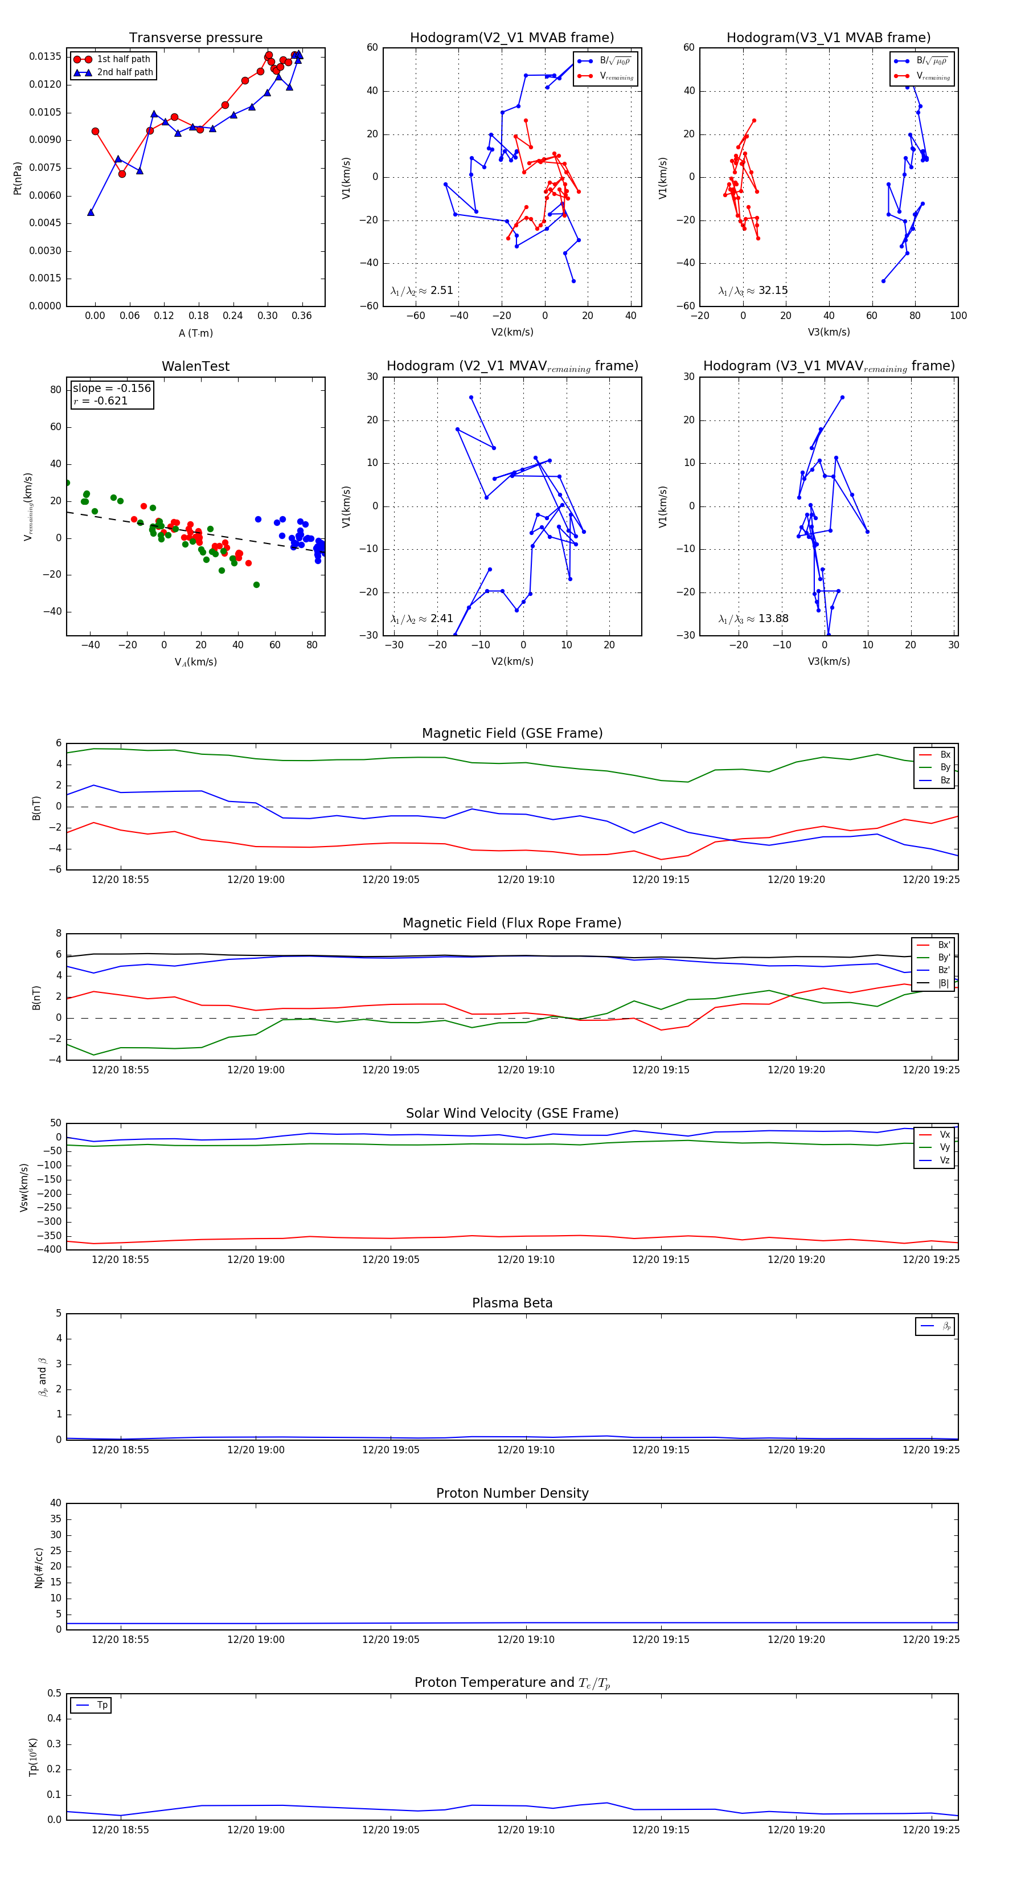Click the 'Hodogram(V3_V1 MVAB frame)' title
The image size is (1025, 1880).
click(x=829, y=38)
